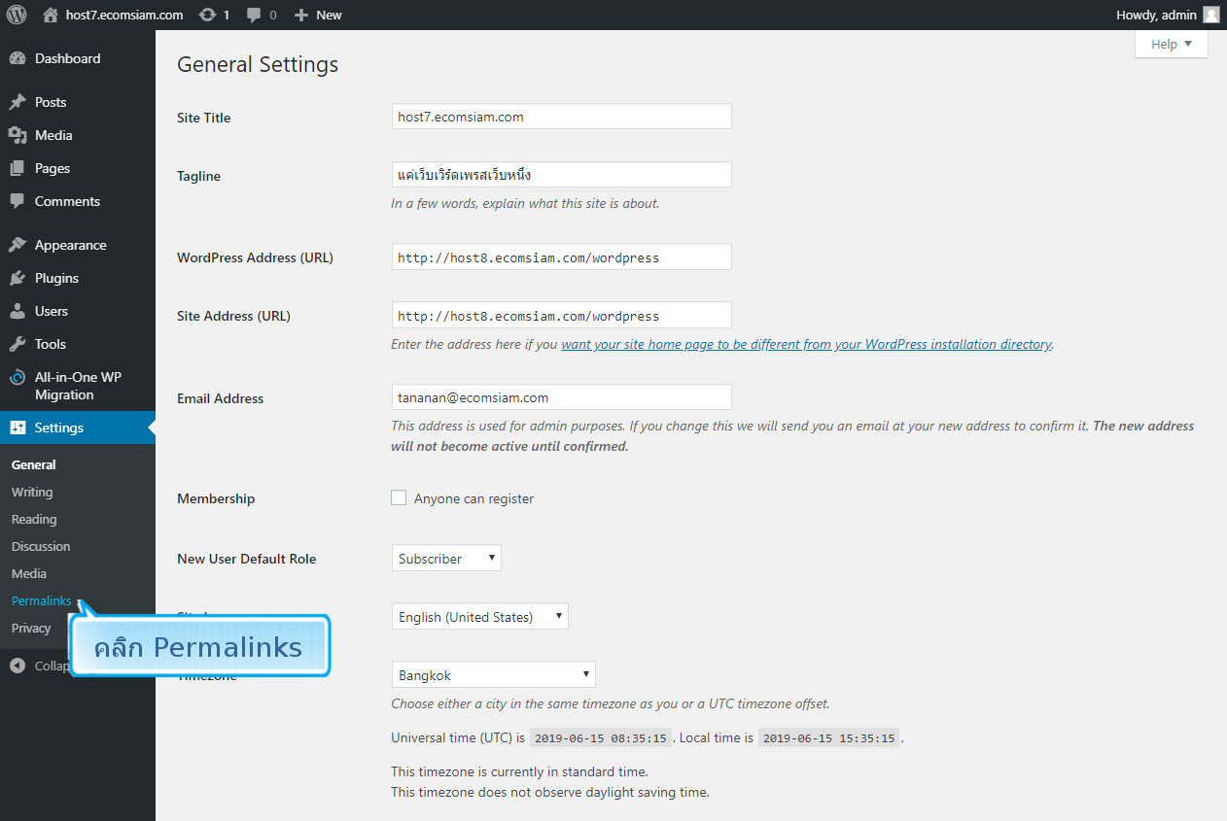Click the Howdy, admin account text
Image resolution: width=1227 pixels, height=821 pixels.
[1157, 15]
